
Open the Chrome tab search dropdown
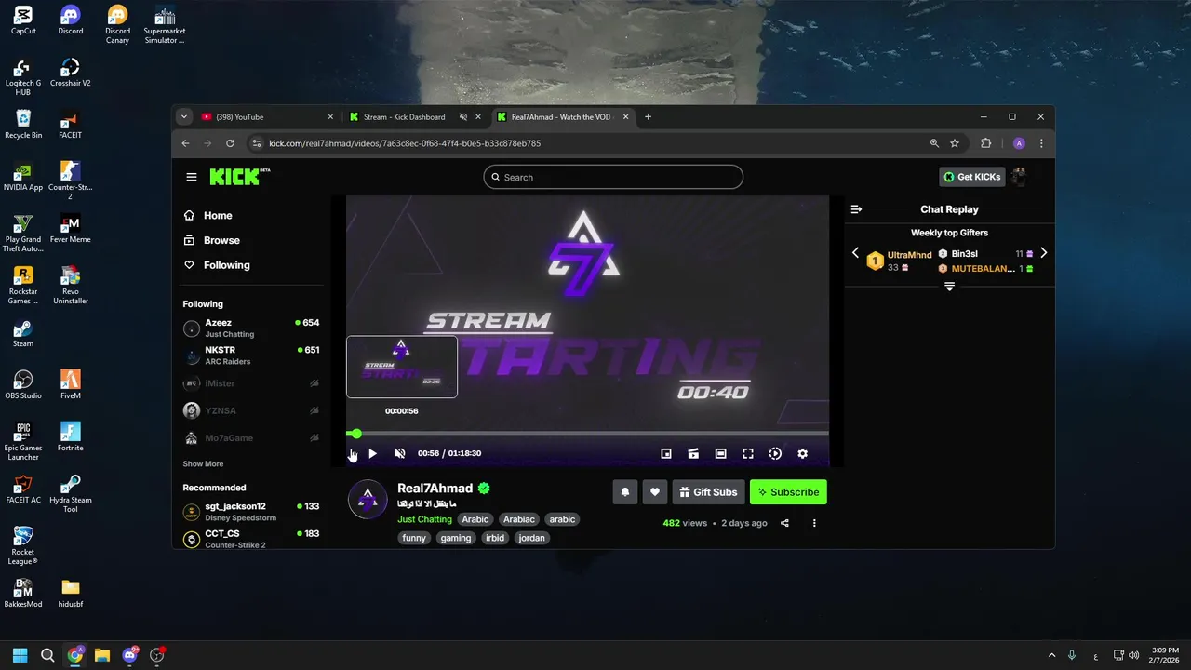[x=184, y=117]
